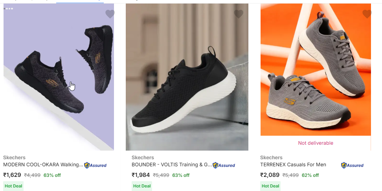
Task: Click Assured badge beside BOUNDER - VOLTIS
Action: 224,165
